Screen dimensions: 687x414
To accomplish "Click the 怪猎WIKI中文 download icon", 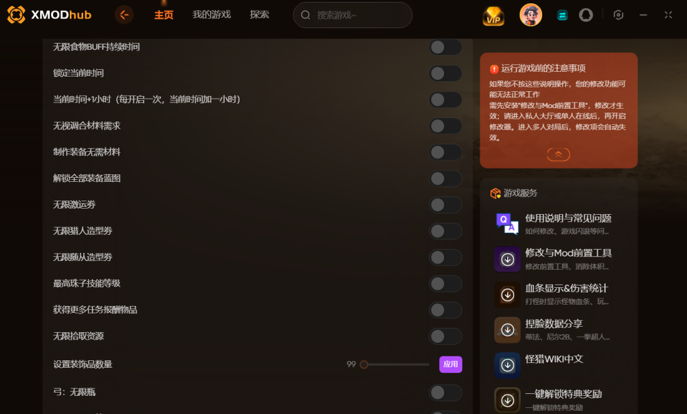I will click(x=507, y=365).
